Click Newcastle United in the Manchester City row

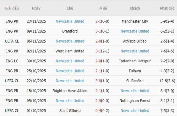[x=70, y=21]
